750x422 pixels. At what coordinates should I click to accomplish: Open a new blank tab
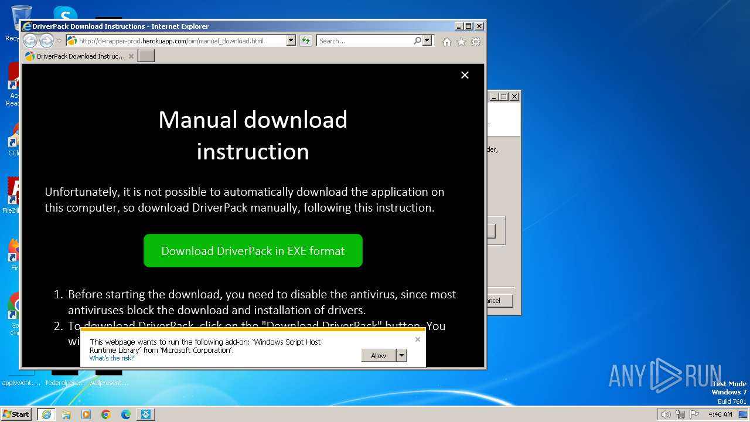(146, 56)
